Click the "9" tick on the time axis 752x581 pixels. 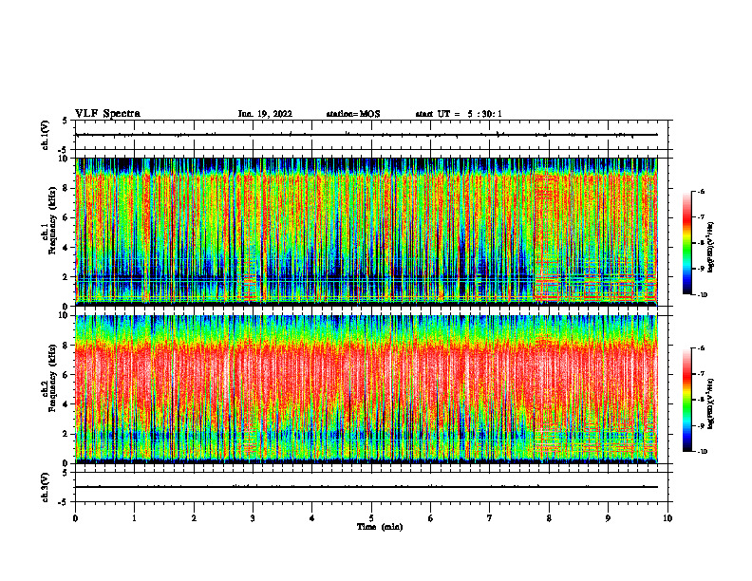pyautogui.click(x=608, y=518)
